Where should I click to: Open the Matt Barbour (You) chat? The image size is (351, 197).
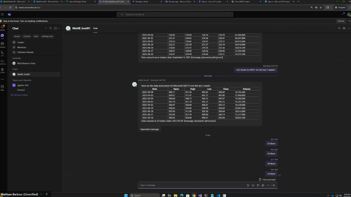pyautogui.click(x=26, y=63)
